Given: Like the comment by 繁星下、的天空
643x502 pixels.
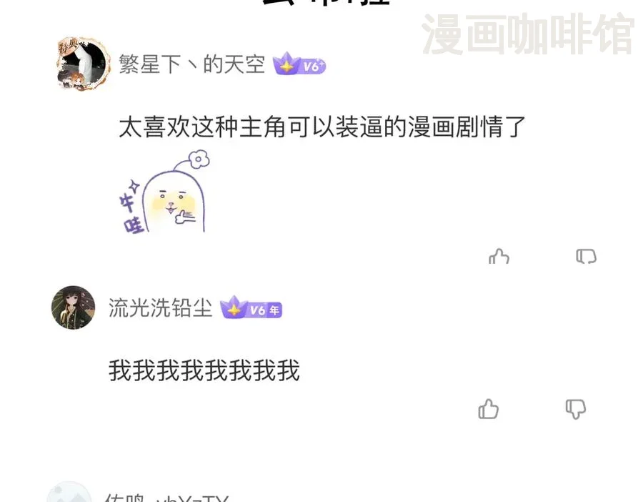Looking at the screenshot, I should click(499, 256).
